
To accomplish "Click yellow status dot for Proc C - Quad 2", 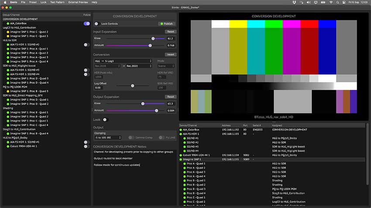I will coord(8,32).
